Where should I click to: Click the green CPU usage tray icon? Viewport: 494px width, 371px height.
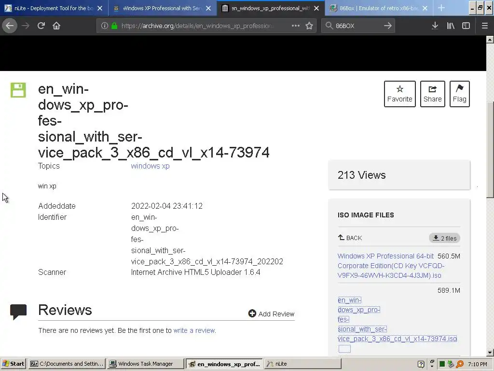(442, 364)
